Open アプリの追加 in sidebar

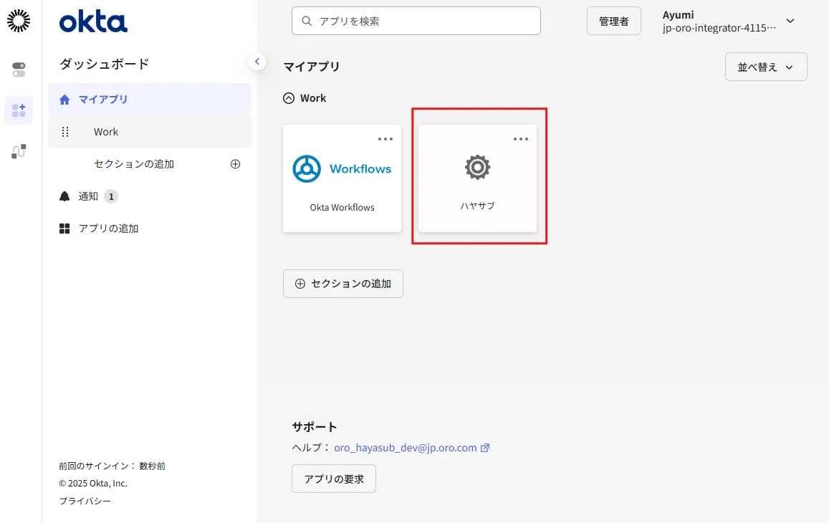tap(108, 229)
